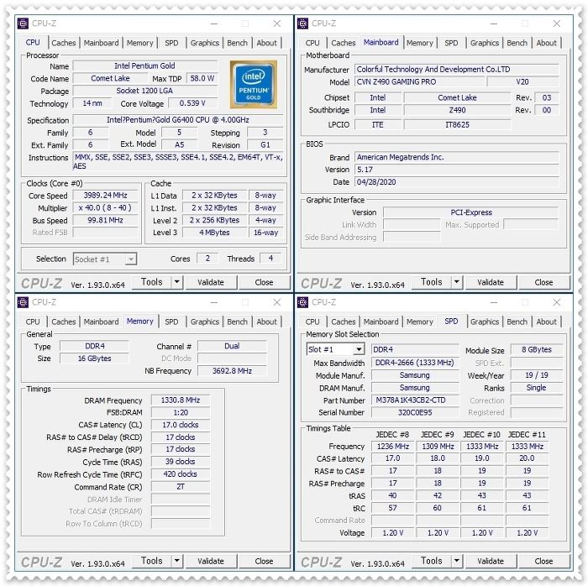588x586 pixels.
Task: Click serial number 320C0E95
Action: (x=415, y=412)
